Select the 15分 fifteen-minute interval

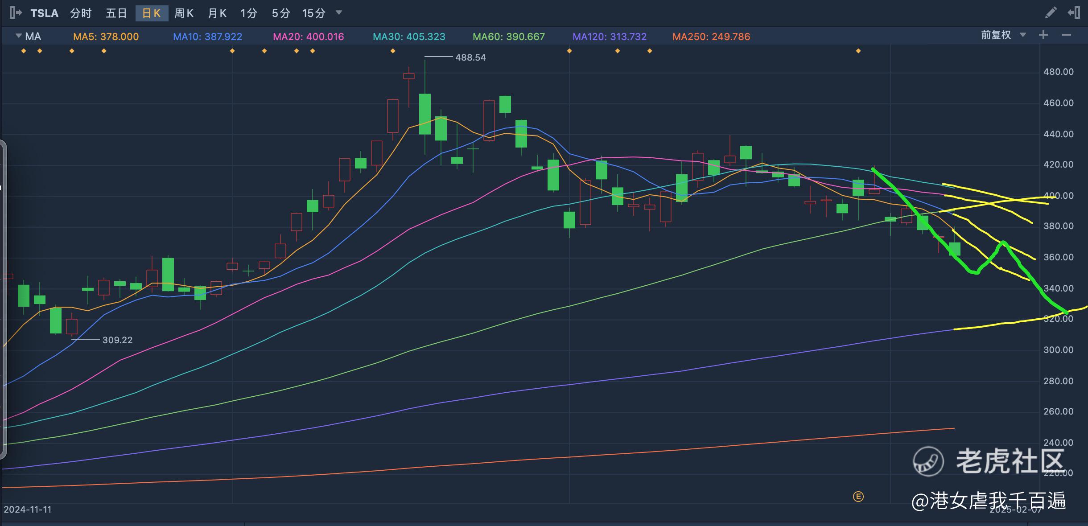[314, 13]
